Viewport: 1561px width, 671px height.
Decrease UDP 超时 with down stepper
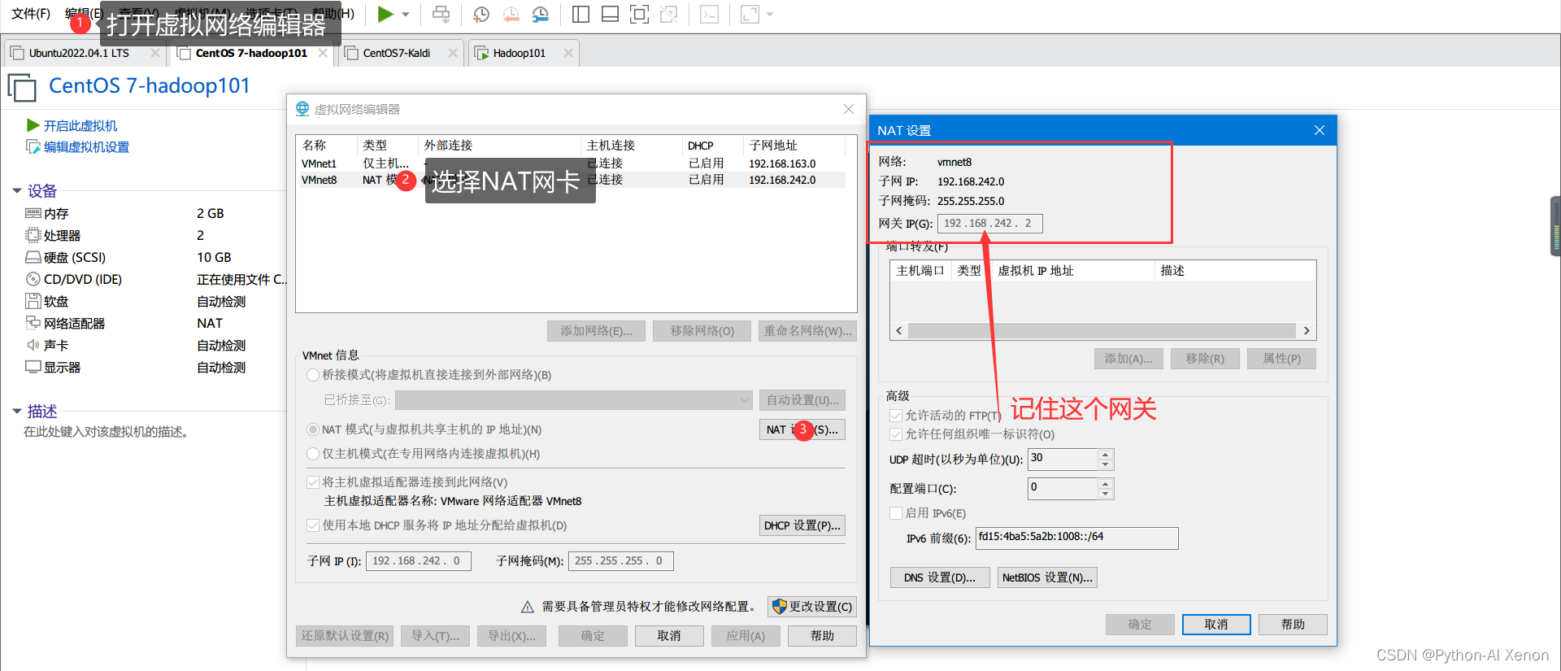tap(1105, 464)
